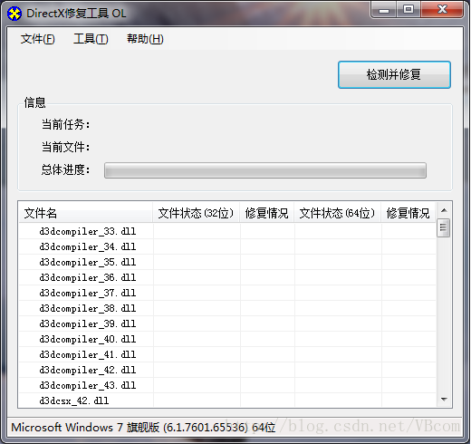Image resolution: width=471 pixels, height=444 pixels.
Task: Click the scrollbar up arrow in file list
Action: tap(444, 210)
